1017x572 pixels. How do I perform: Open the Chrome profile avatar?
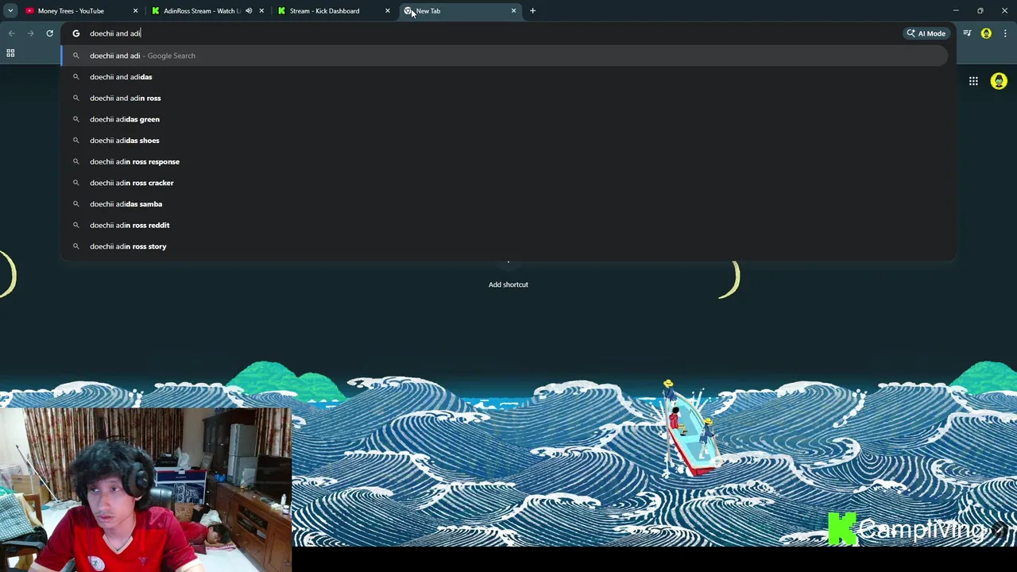click(x=986, y=33)
